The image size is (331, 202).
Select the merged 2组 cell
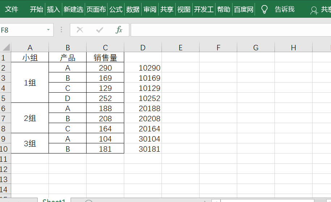pyautogui.click(x=30, y=118)
